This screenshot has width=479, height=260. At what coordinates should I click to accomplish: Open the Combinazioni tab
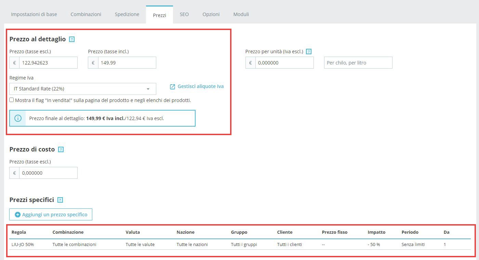[86, 14]
